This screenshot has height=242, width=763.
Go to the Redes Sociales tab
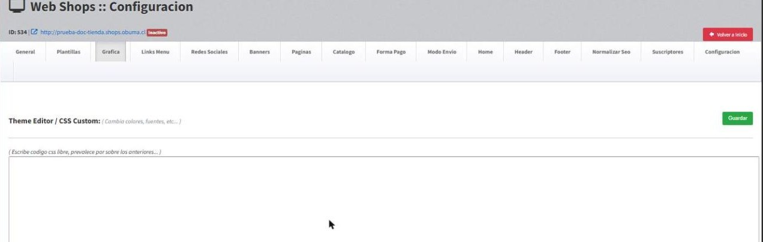click(x=209, y=52)
